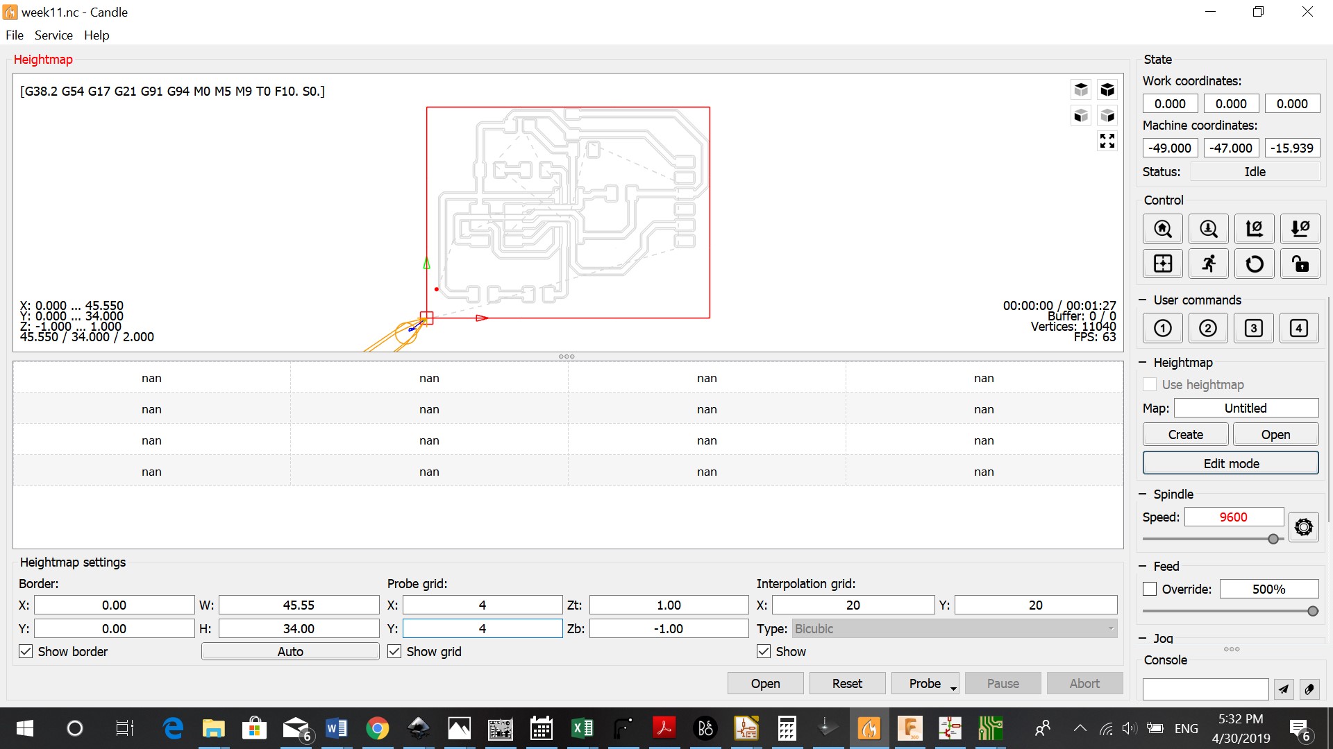Collapse the Spindle section
This screenshot has width=1333, height=749.
1143,494
